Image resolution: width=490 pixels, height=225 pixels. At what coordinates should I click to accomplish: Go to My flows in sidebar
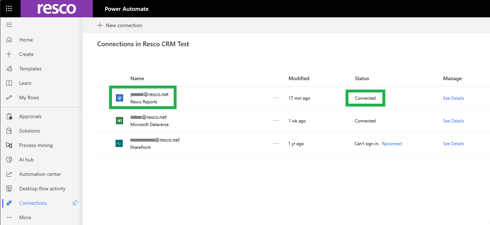pyautogui.click(x=29, y=98)
